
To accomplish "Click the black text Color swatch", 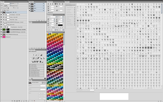I will pyautogui.click(x=60, y=25).
